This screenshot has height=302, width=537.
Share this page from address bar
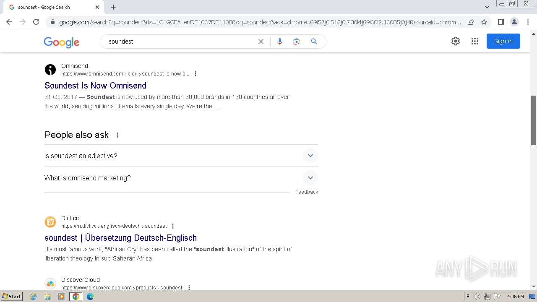pos(471,22)
